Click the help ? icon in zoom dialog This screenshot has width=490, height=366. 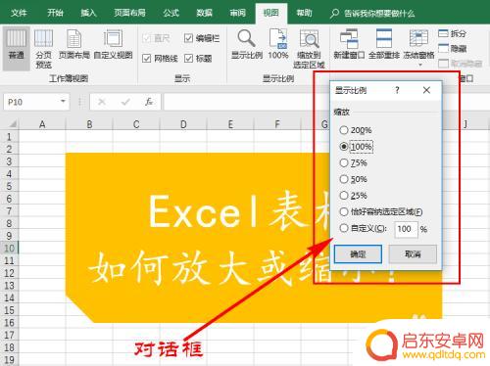click(x=397, y=90)
